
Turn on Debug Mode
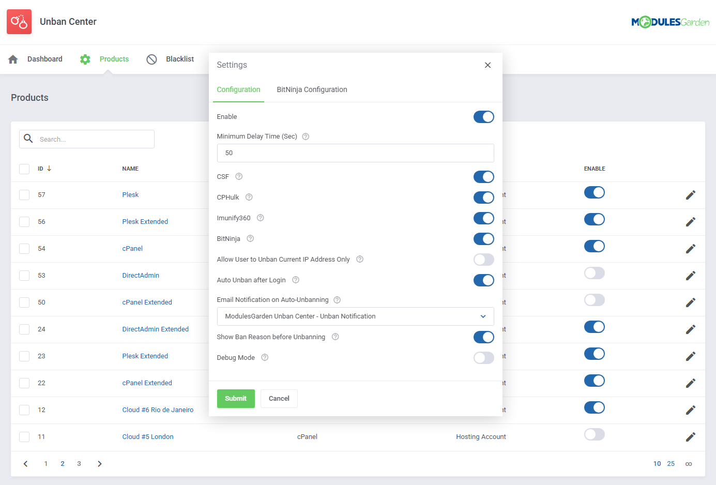point(483,358)
